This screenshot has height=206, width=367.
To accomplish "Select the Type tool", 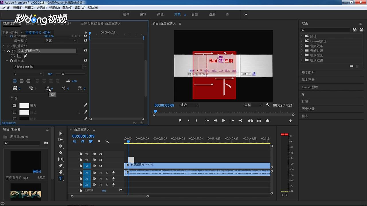I will coord(60,179).
